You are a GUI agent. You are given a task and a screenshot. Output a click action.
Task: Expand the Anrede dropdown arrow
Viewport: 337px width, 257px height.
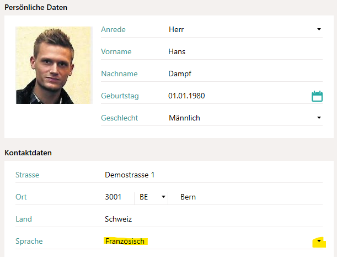[319, 29]
